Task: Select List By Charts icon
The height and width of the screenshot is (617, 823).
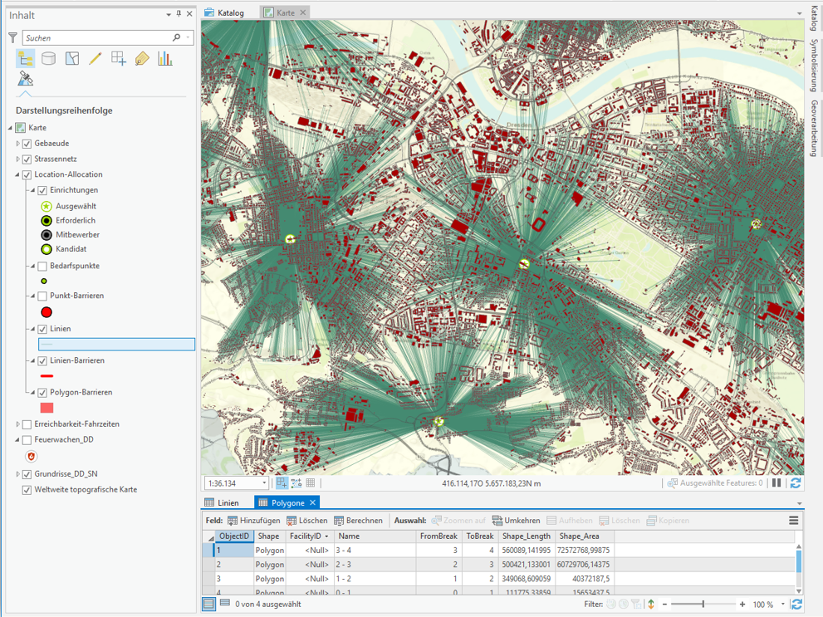Action: coord(165,58)
